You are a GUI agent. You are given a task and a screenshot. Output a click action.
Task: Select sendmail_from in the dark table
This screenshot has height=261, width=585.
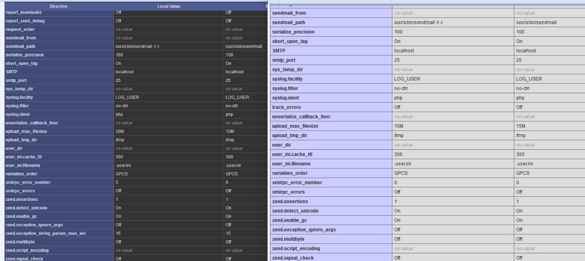click(21, 38)
